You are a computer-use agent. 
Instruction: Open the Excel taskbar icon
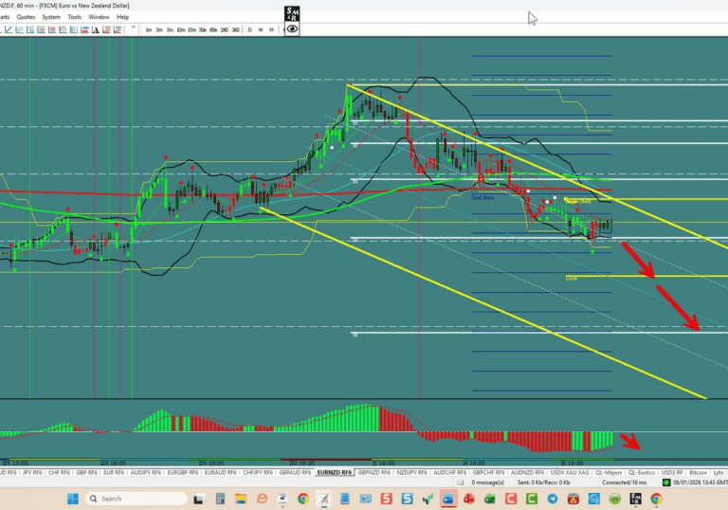pos(490,499)
